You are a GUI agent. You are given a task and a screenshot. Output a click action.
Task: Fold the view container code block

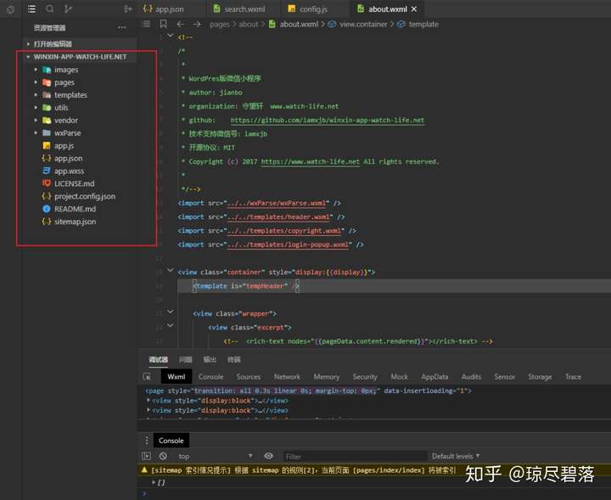171,270
